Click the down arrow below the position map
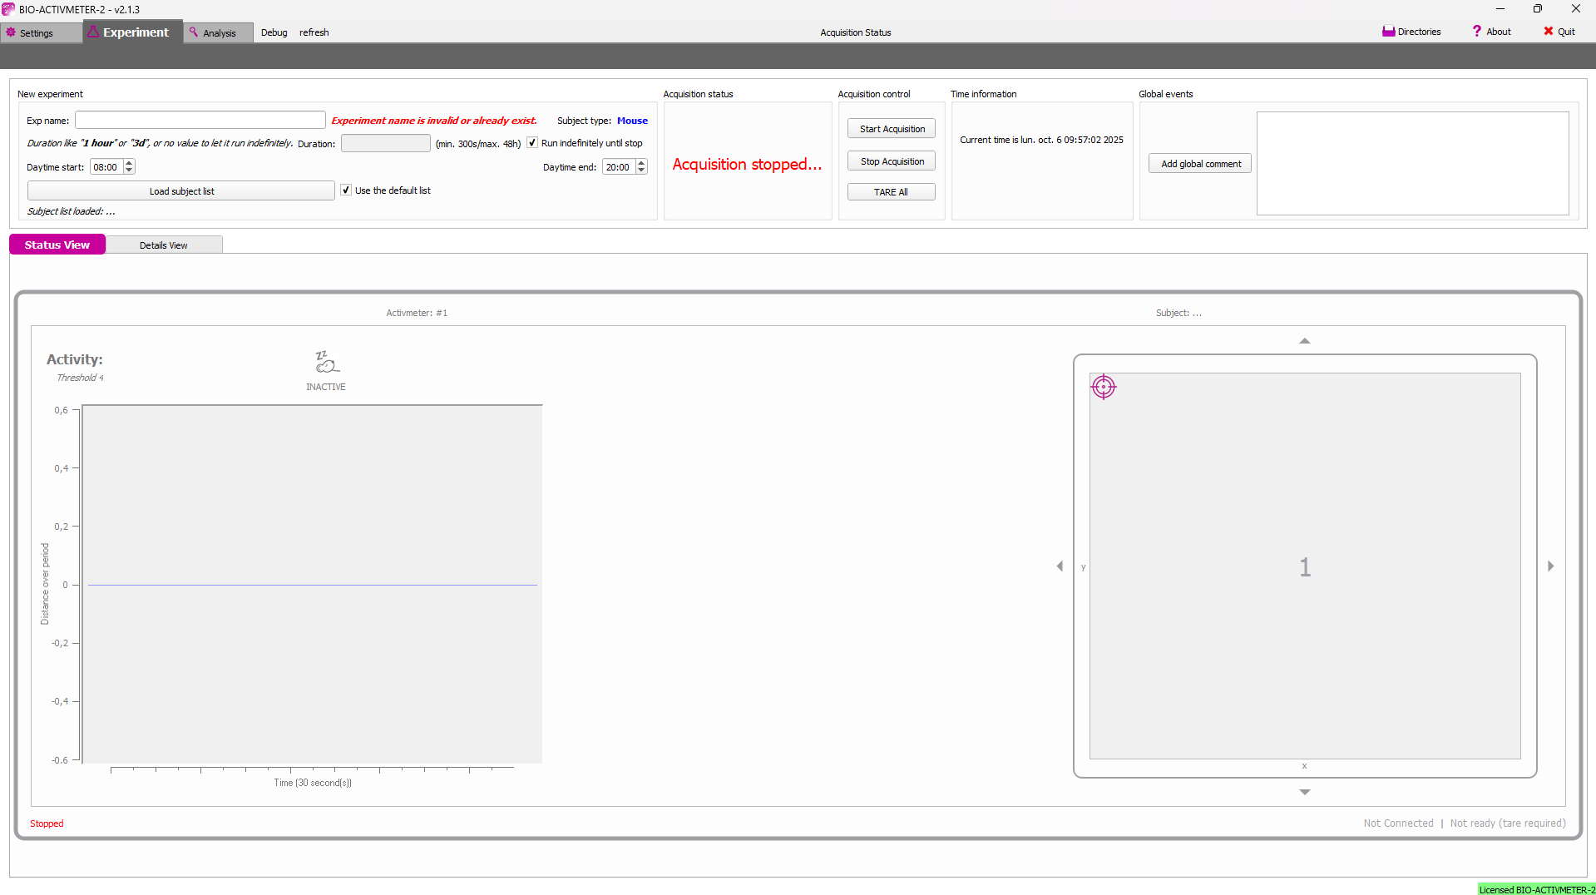The width and height of the screenshot is (1596, 895). 1304,792
